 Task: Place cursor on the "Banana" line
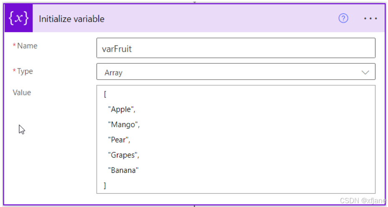(x=123, y=170)
